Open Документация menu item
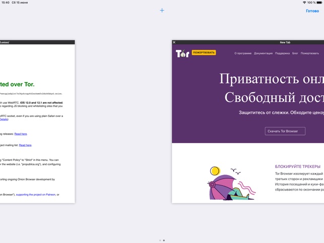324x243 pixels. tap(263, 53)
